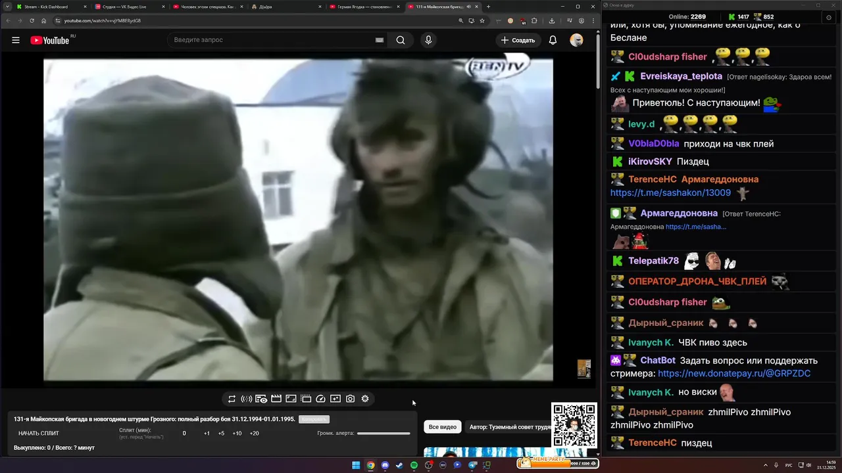The width and height of the screenshot is (842, 473).
Task: Open Discord from the taskbar
Action: (x=385, y=465)
